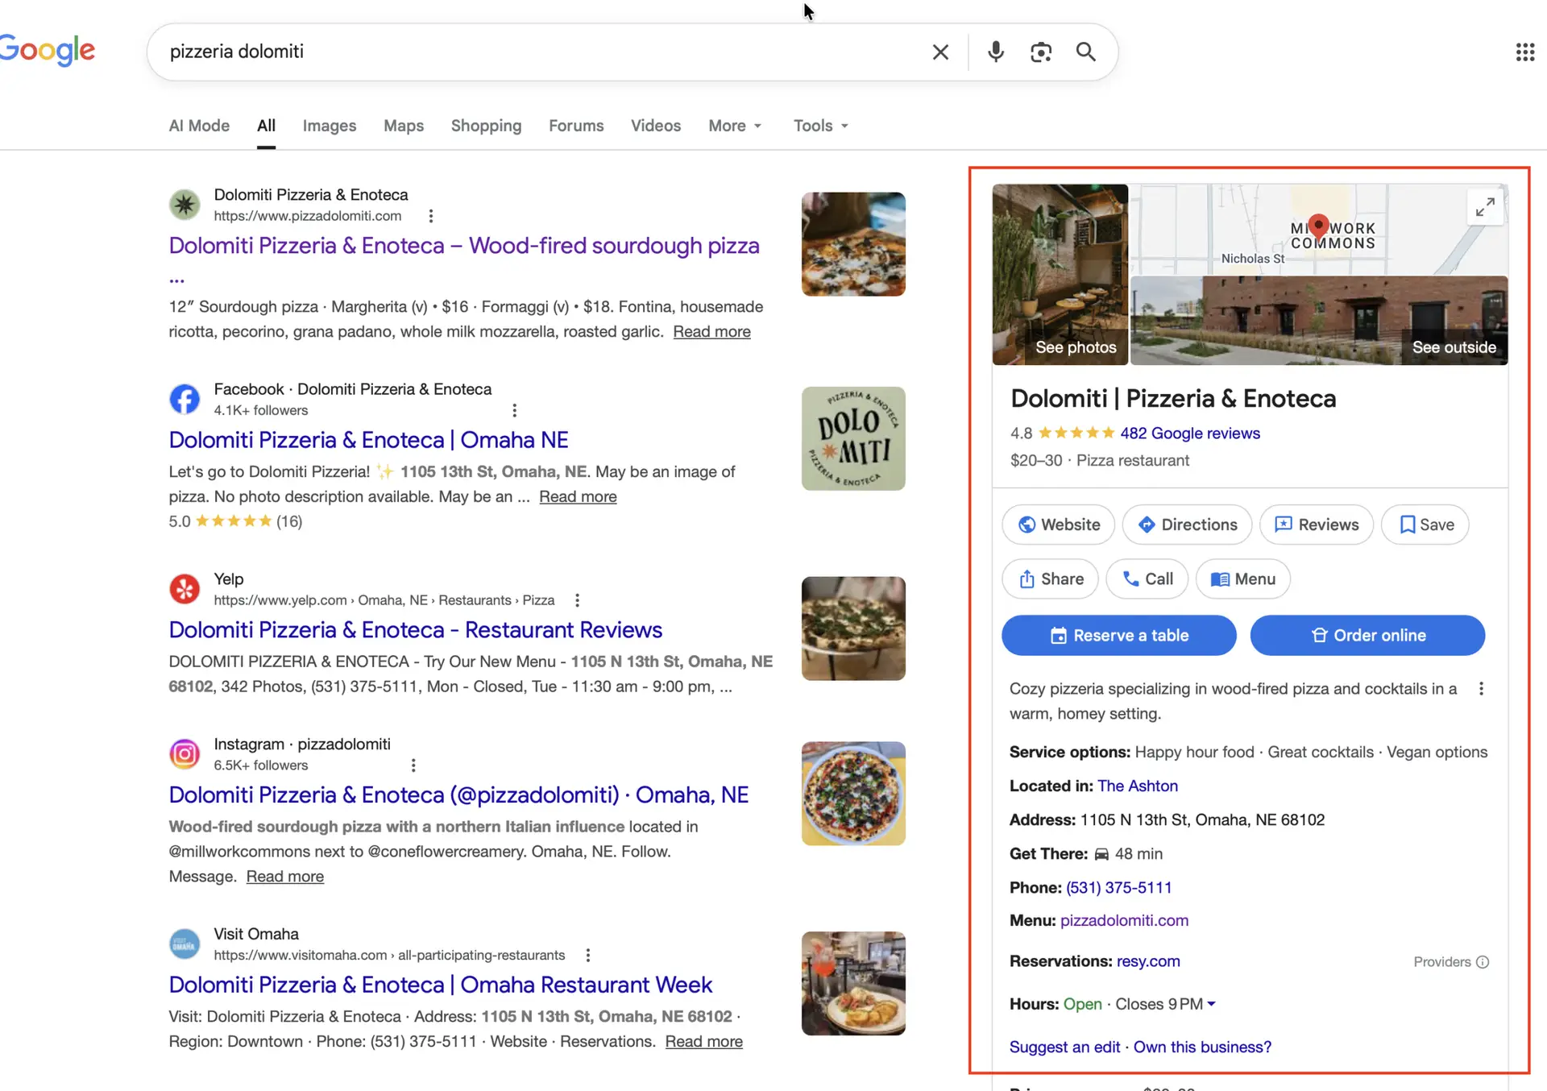Open the three-dot menu beside the Yelp result
Image resolution: width=1547 pixels, height=1091 pixels.
click(x=577, y=600)
